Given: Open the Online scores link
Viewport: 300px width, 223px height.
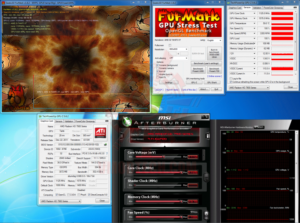Looking at the screenshot, I should [x=215, y=76].
